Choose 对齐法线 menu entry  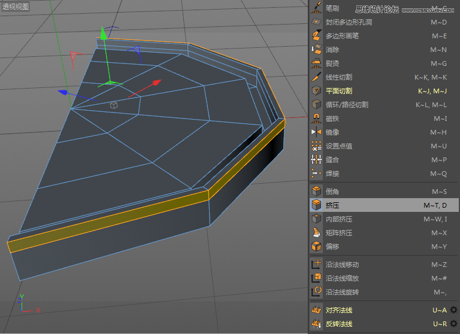point(385,310)
